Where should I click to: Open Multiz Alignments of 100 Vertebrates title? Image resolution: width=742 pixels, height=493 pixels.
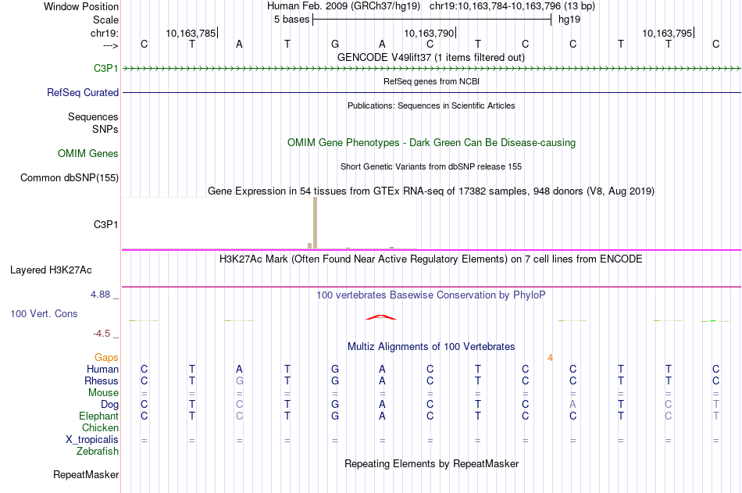[x=431, y=347]
